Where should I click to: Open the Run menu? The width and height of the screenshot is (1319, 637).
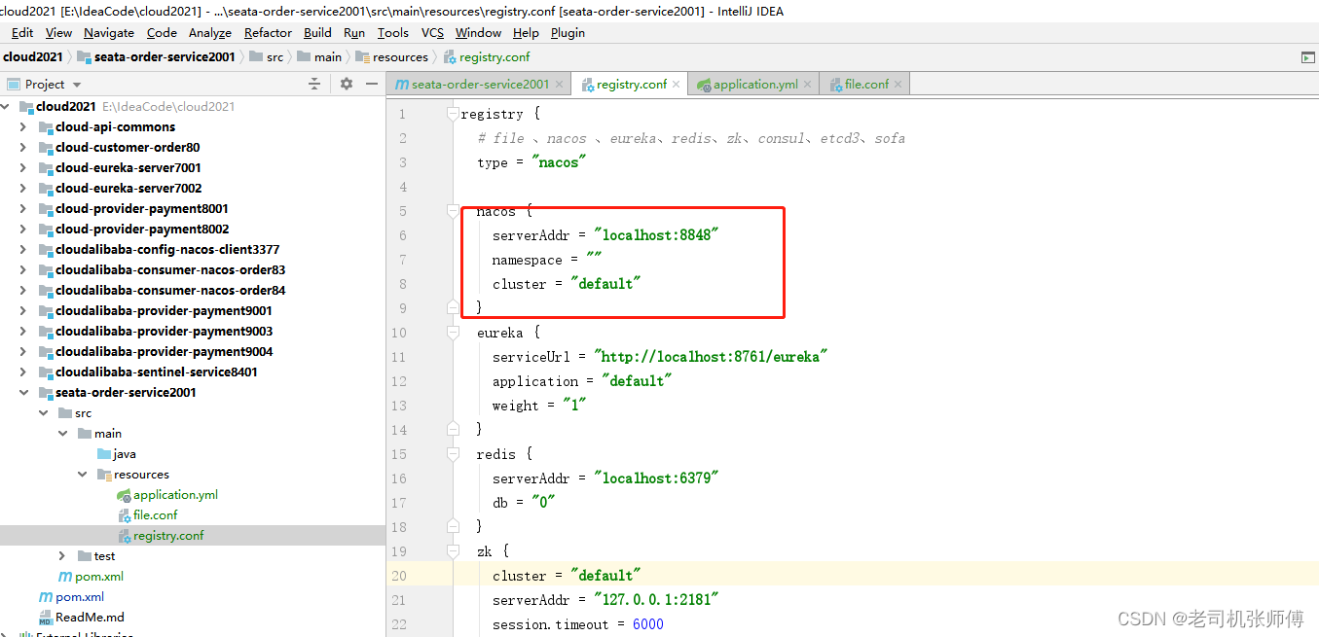point(354,32)
